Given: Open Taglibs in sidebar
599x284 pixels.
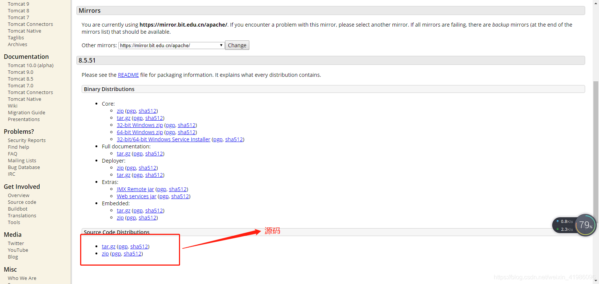Looking at the screenshot, I should (x=16, y=38).
